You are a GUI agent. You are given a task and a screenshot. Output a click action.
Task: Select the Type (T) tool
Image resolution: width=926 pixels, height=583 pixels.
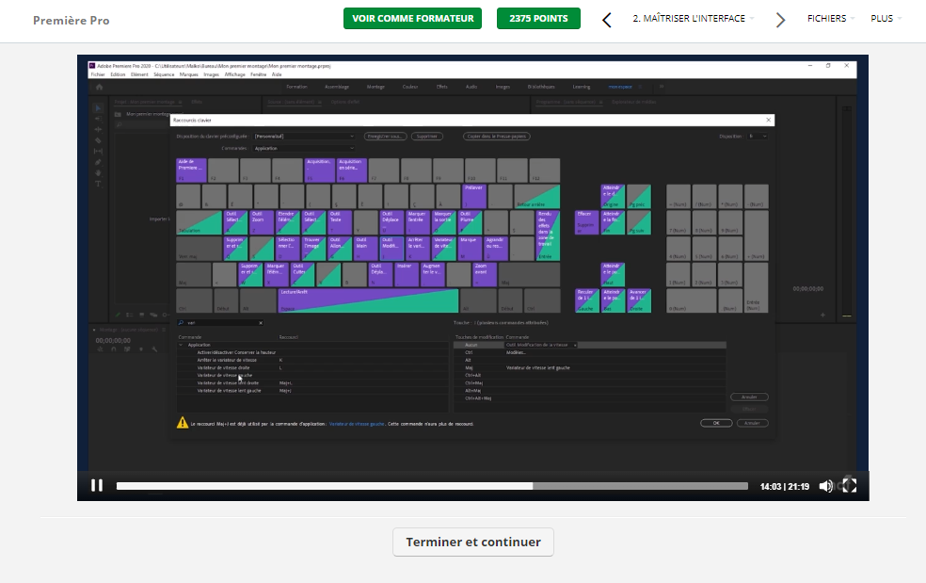pos(98,184)
